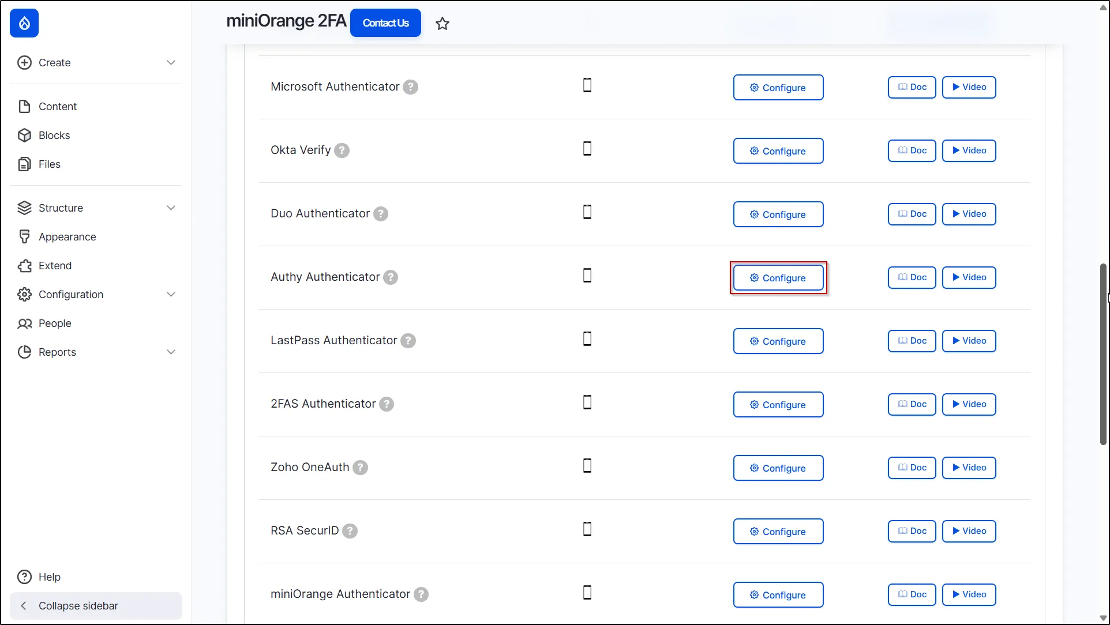The width and height of the screenshot is (1110, 625).
Task: Open Doc for Duo Authenticator
Action: pyautogui.click(x=912, y=214)
